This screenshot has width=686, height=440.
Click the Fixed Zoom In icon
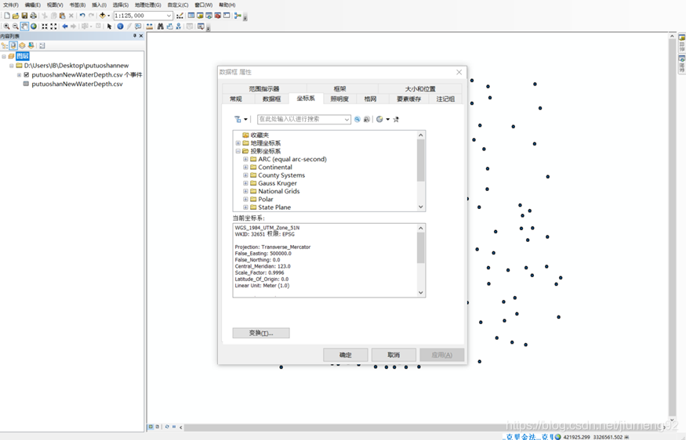click(x=45, y=26)
